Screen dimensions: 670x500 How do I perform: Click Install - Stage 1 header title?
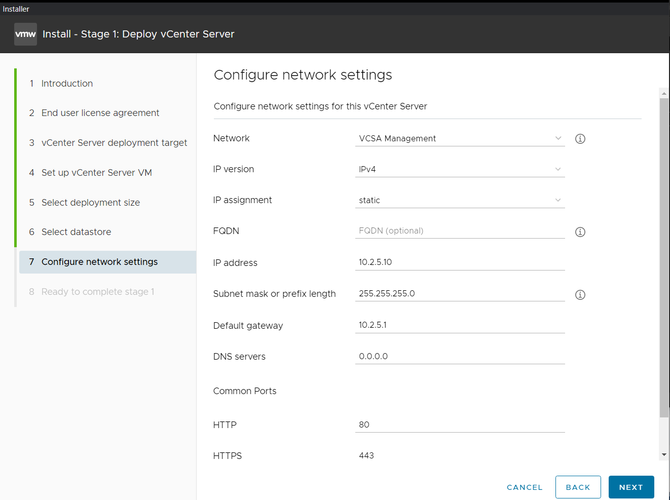click(138, 34)
